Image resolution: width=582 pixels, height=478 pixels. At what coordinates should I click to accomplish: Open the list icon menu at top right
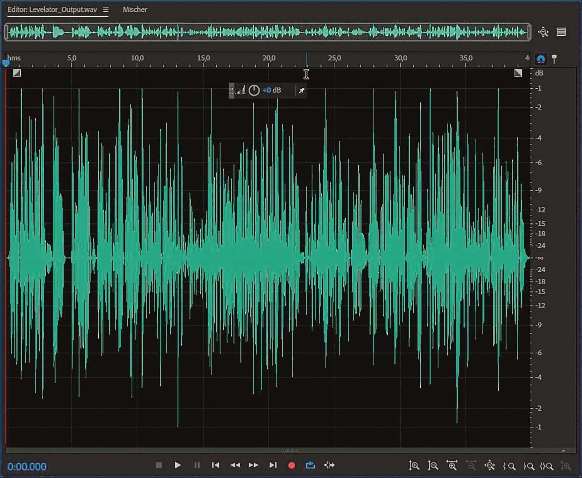pyautogui.click(x=561, y=32)
